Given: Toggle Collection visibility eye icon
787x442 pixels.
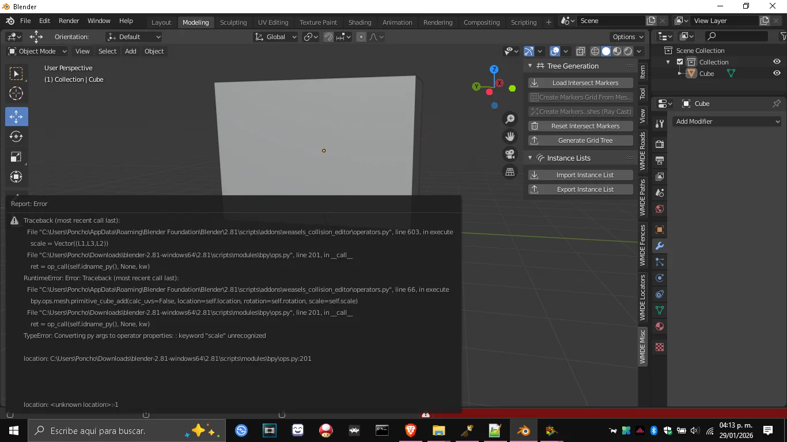Looking at the screenshot, I should pyautogui.click(x=777, y=62).
